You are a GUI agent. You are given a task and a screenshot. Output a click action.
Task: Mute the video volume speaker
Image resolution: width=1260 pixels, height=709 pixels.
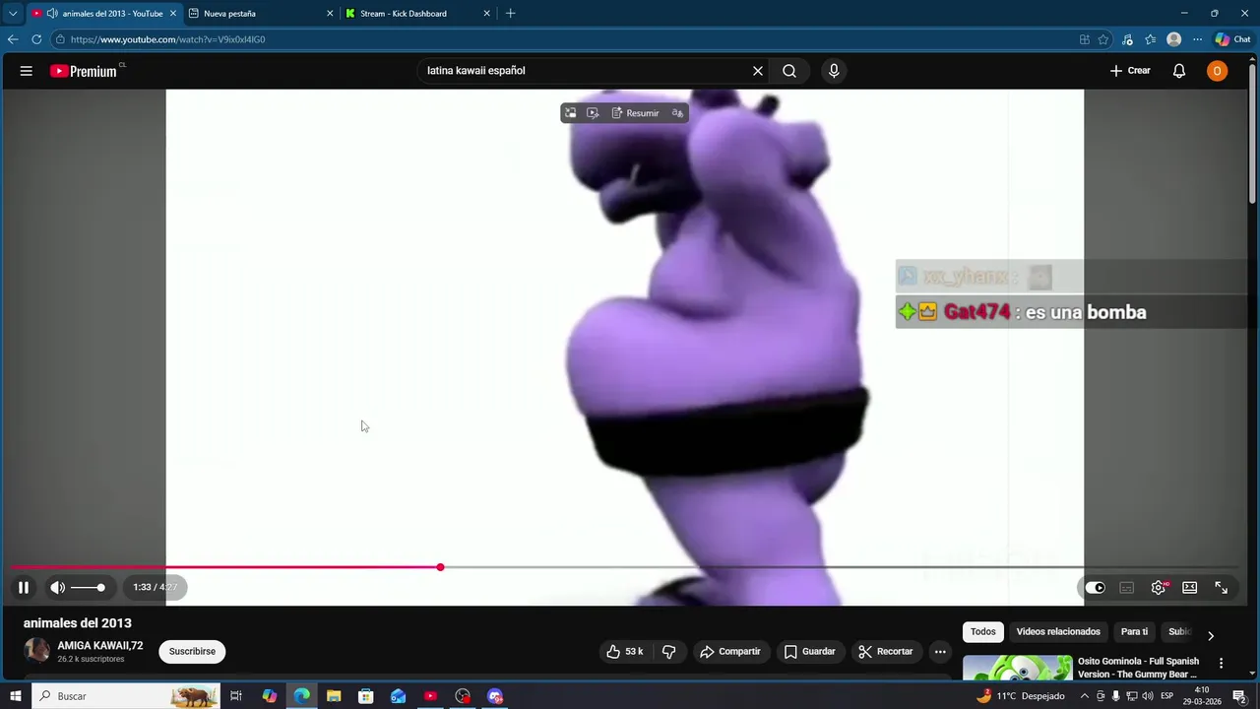click(58, 588)
